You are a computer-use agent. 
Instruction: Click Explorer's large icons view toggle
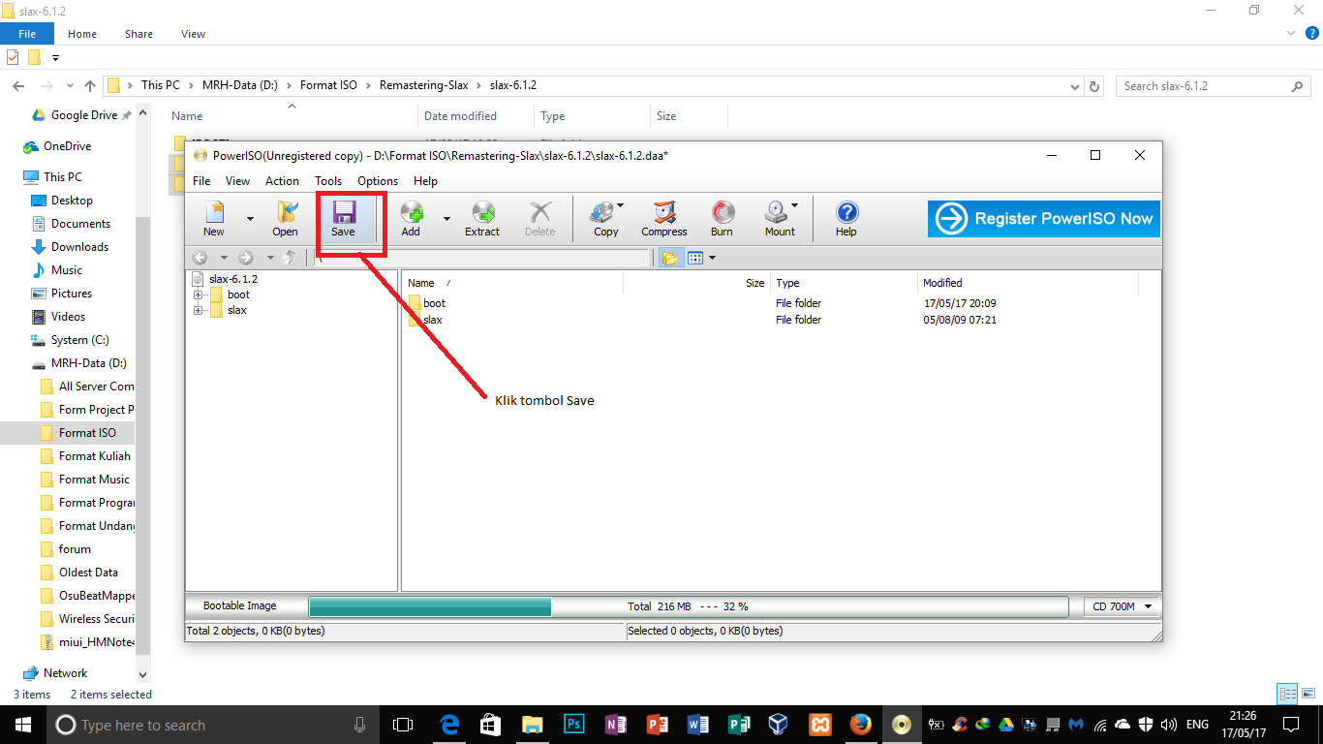click(1307, 694)
